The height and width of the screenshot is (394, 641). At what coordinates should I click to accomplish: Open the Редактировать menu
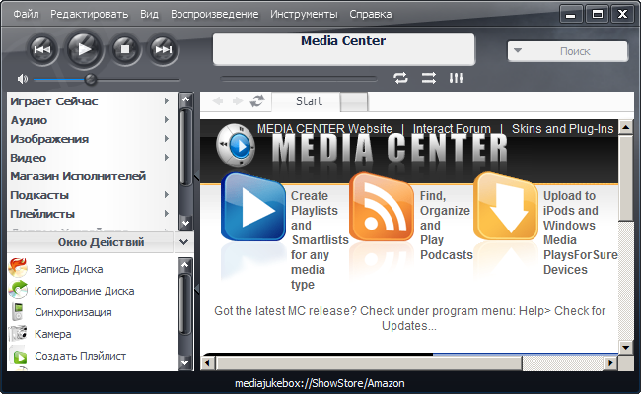[89, 14]
